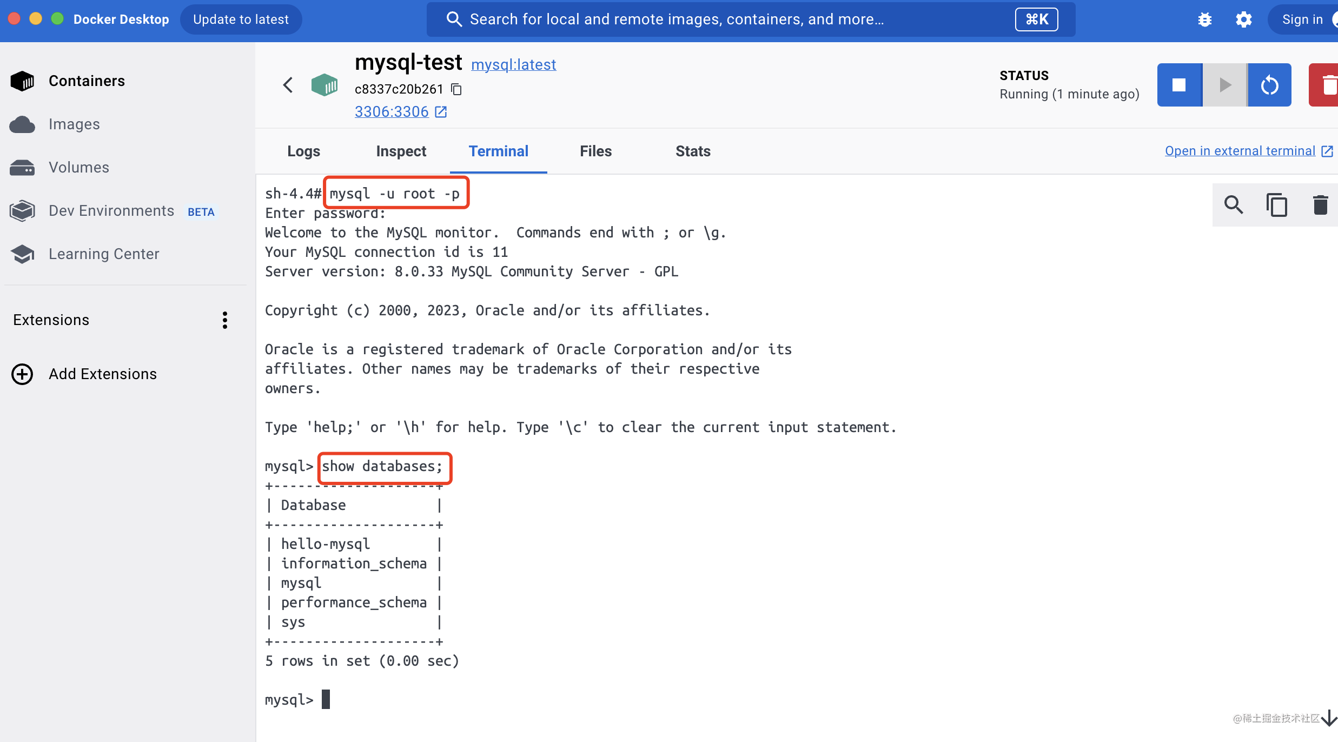
Task: Stop the mysql-test container
Action: (x=1179, y=85)
